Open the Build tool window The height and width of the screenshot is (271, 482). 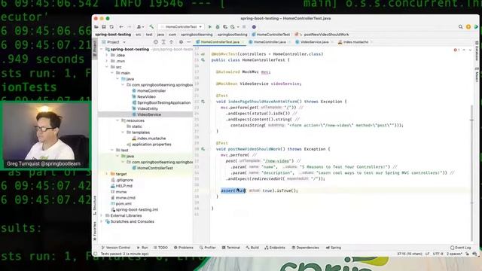252,248
